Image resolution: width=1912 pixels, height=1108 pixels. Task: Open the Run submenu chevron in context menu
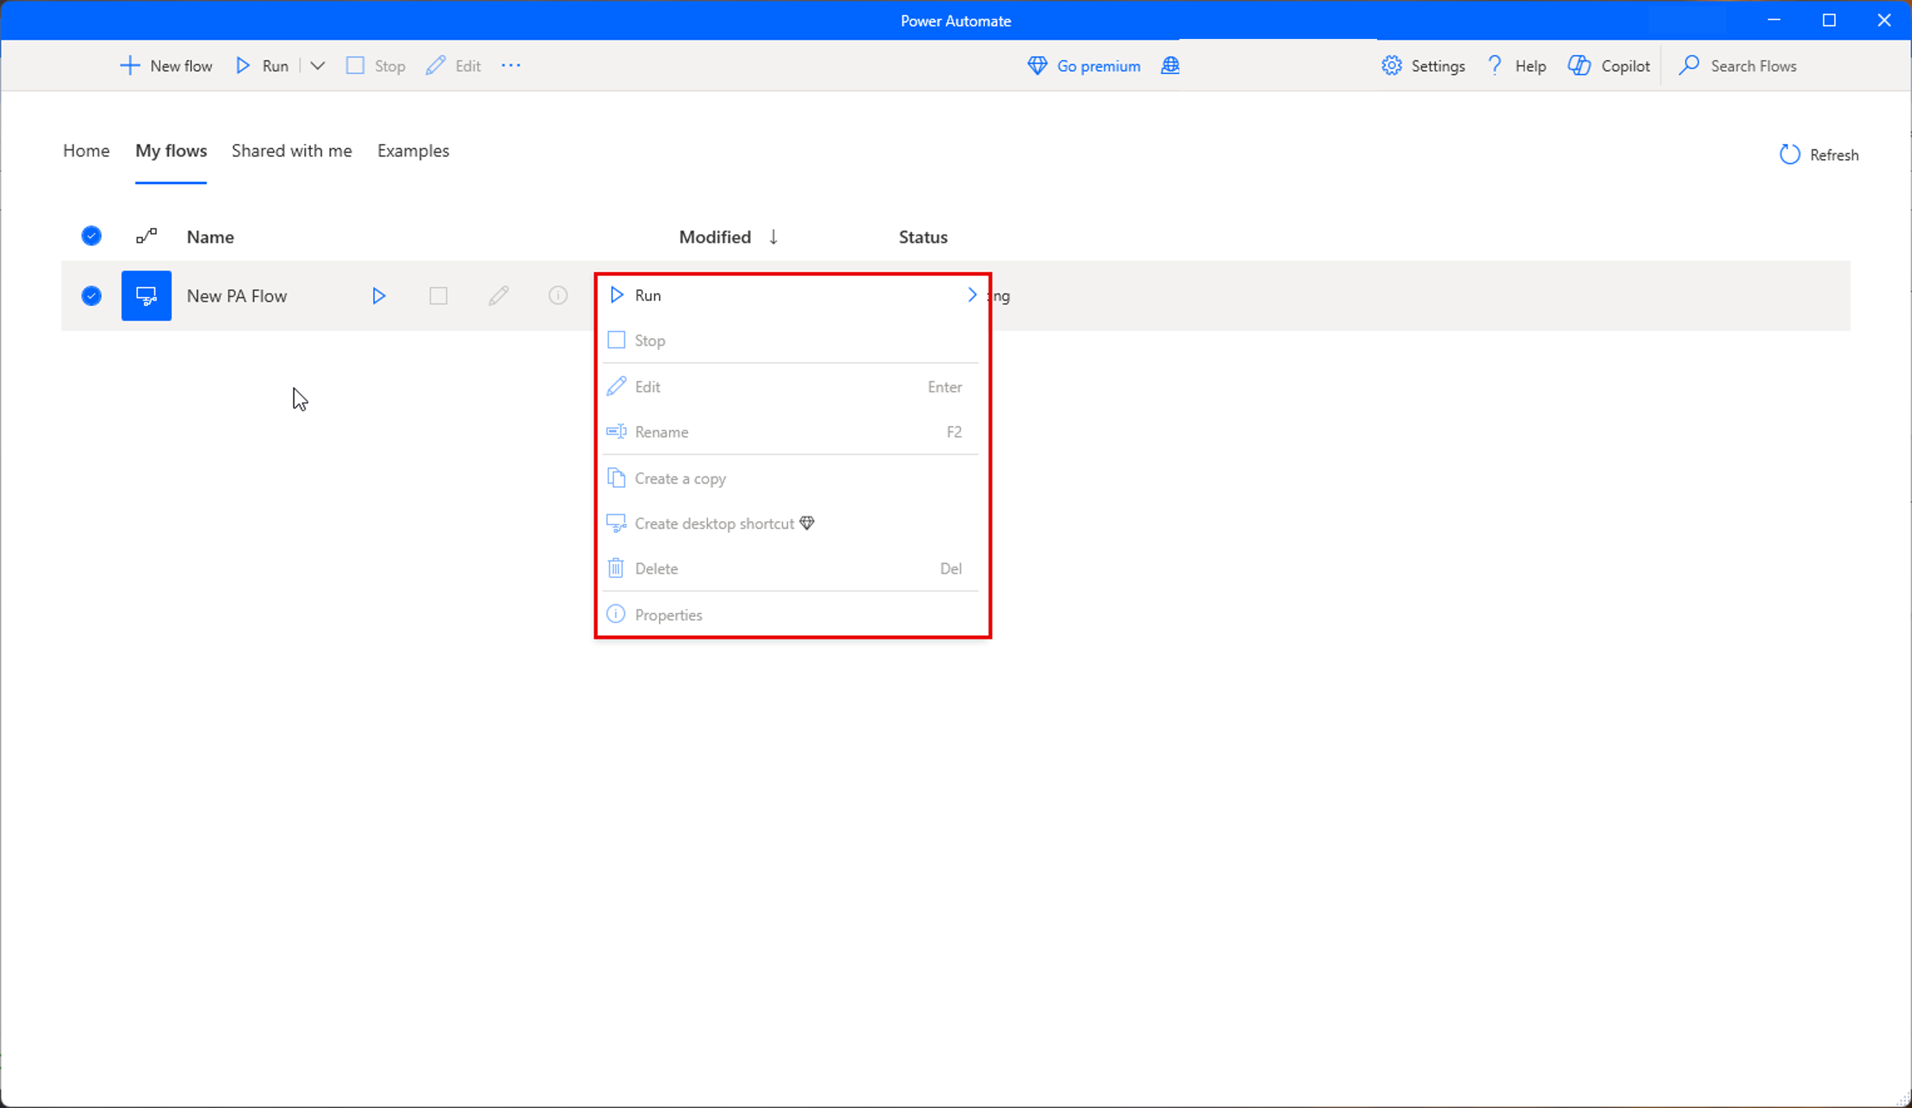click(971, 295)
